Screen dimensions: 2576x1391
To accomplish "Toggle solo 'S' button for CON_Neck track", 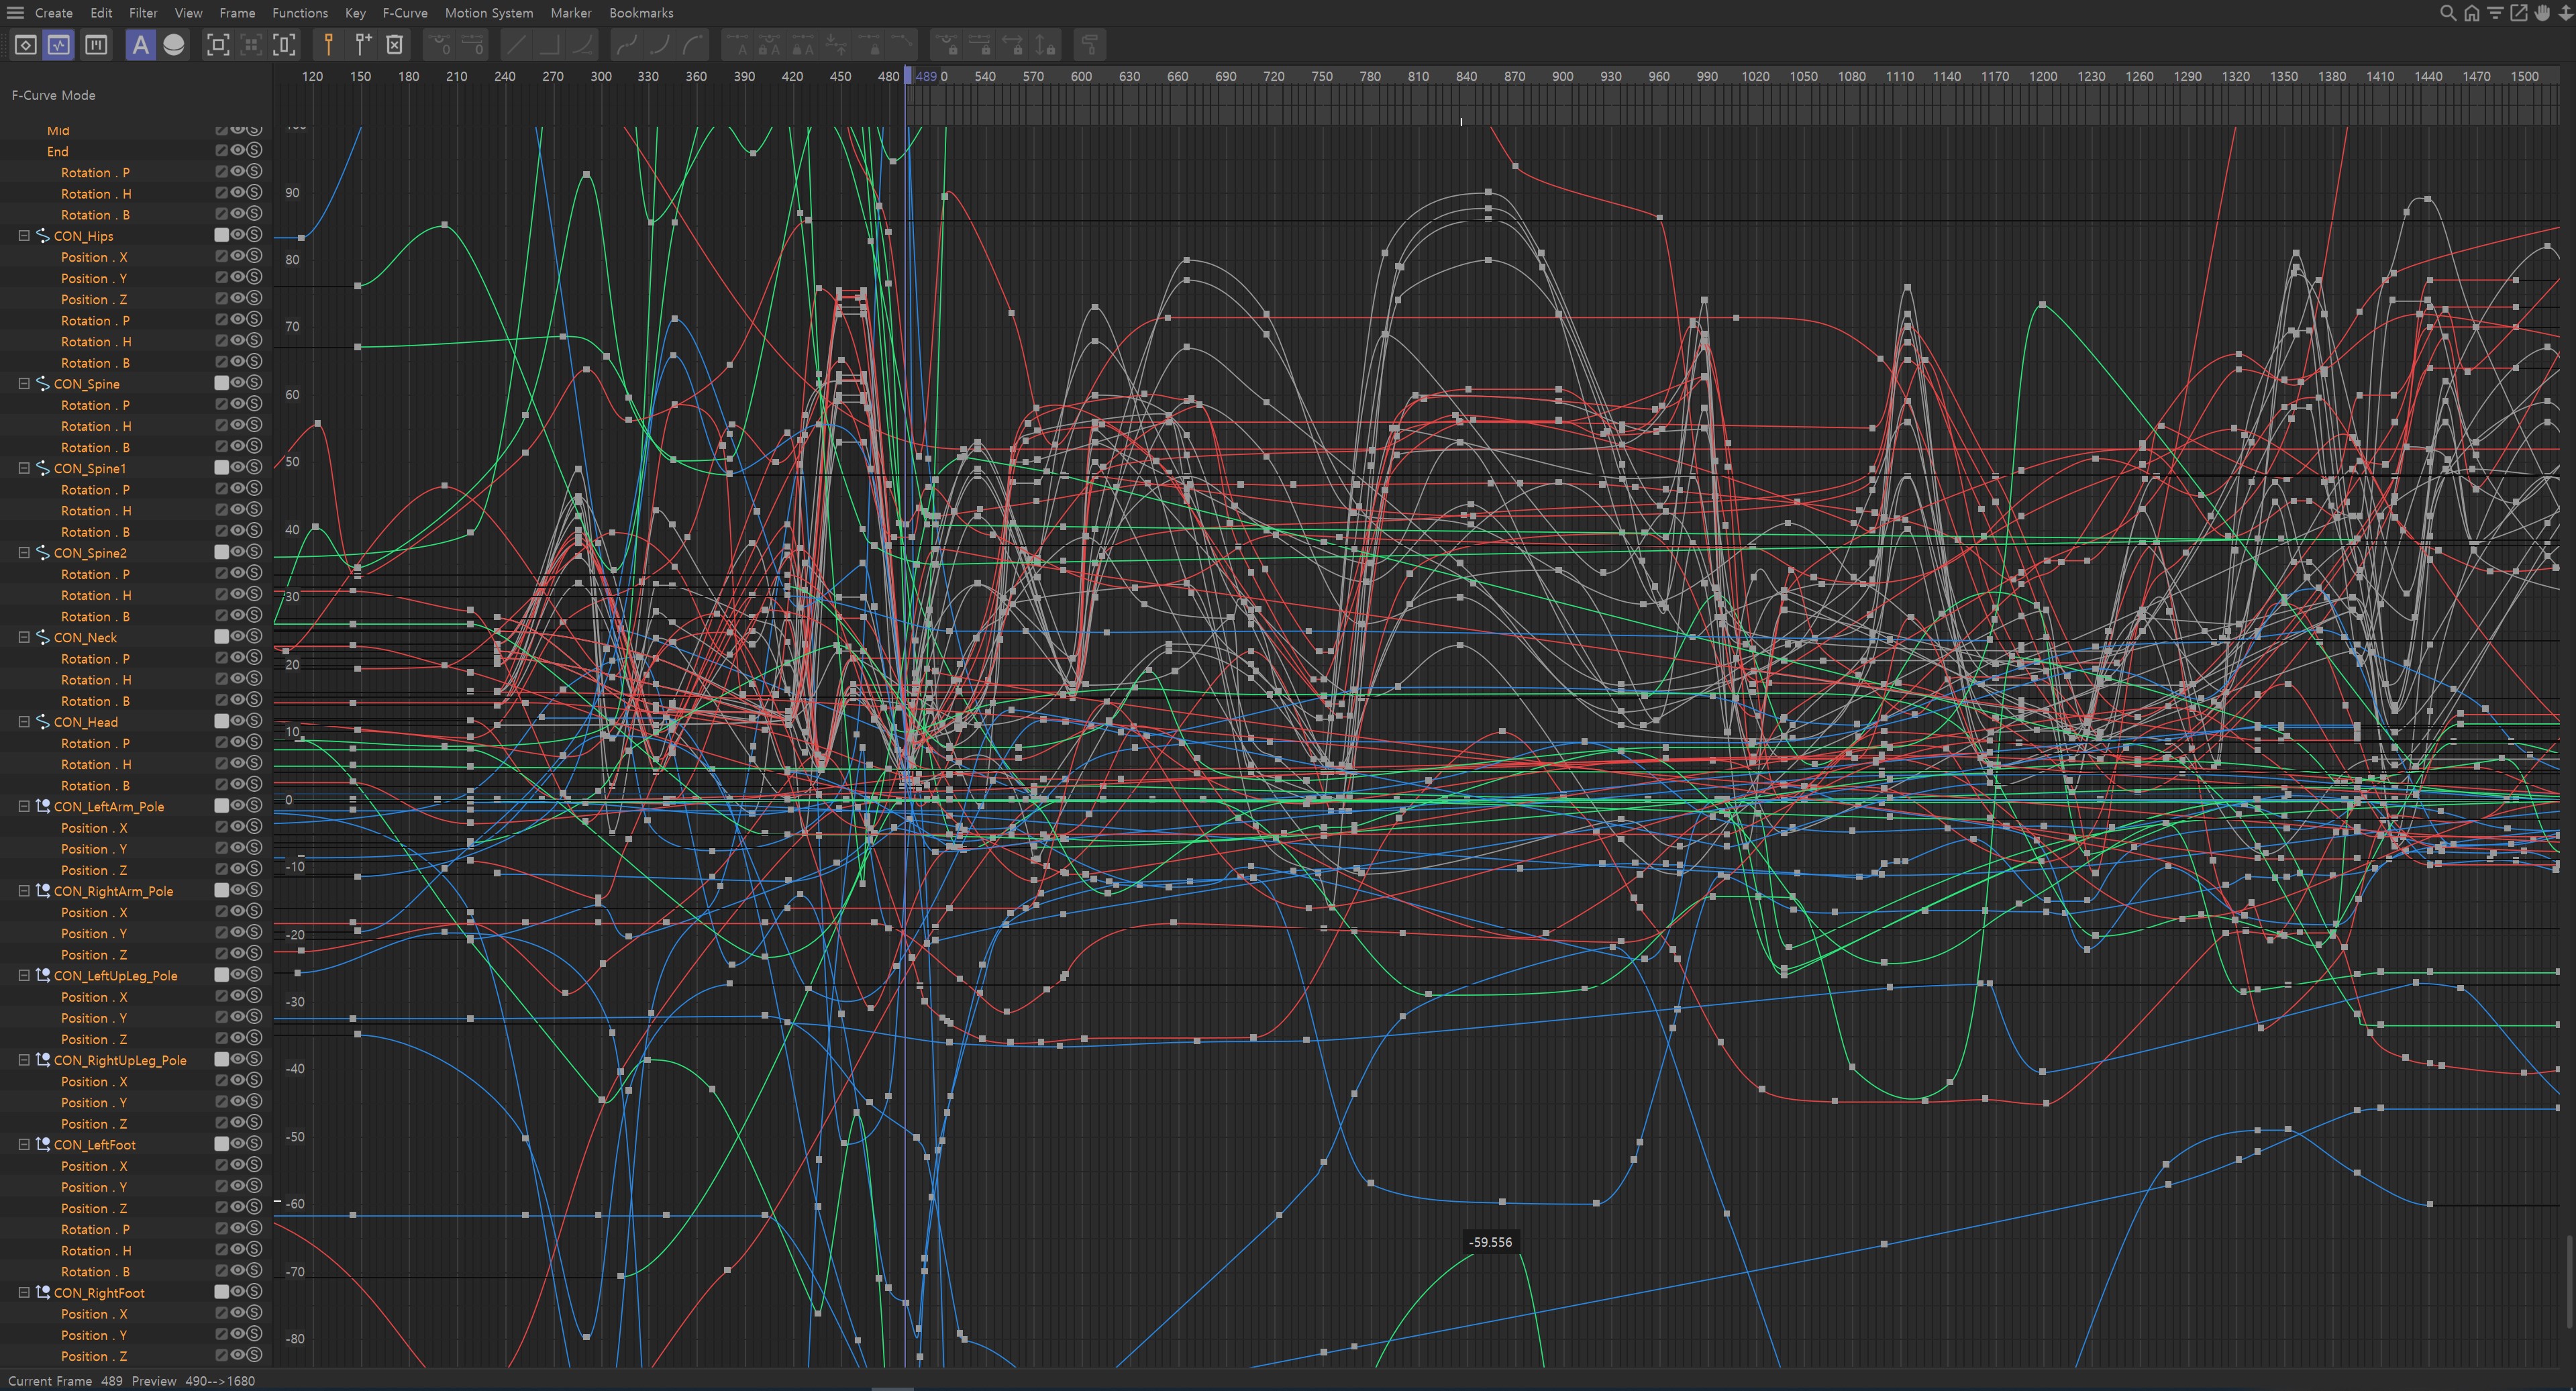I will (254, 637).
